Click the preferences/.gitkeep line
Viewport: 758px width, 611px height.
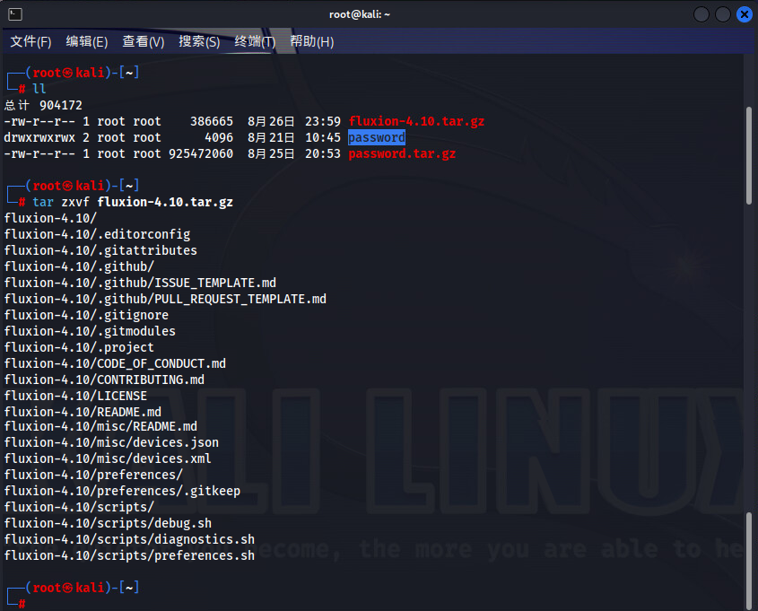pos(122,491)
